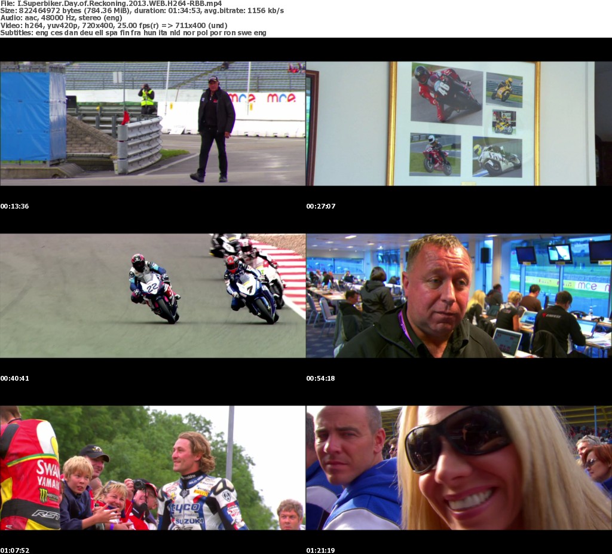Click the 00:27:07 timestamp

(x=321, y=206)
